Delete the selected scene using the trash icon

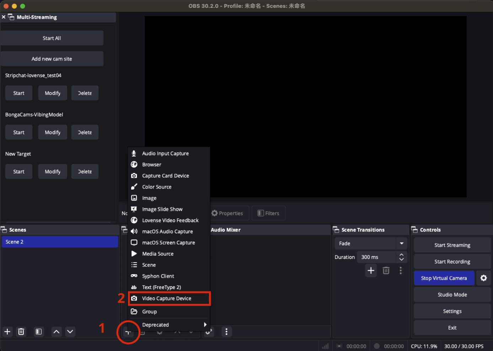[21, 331]
